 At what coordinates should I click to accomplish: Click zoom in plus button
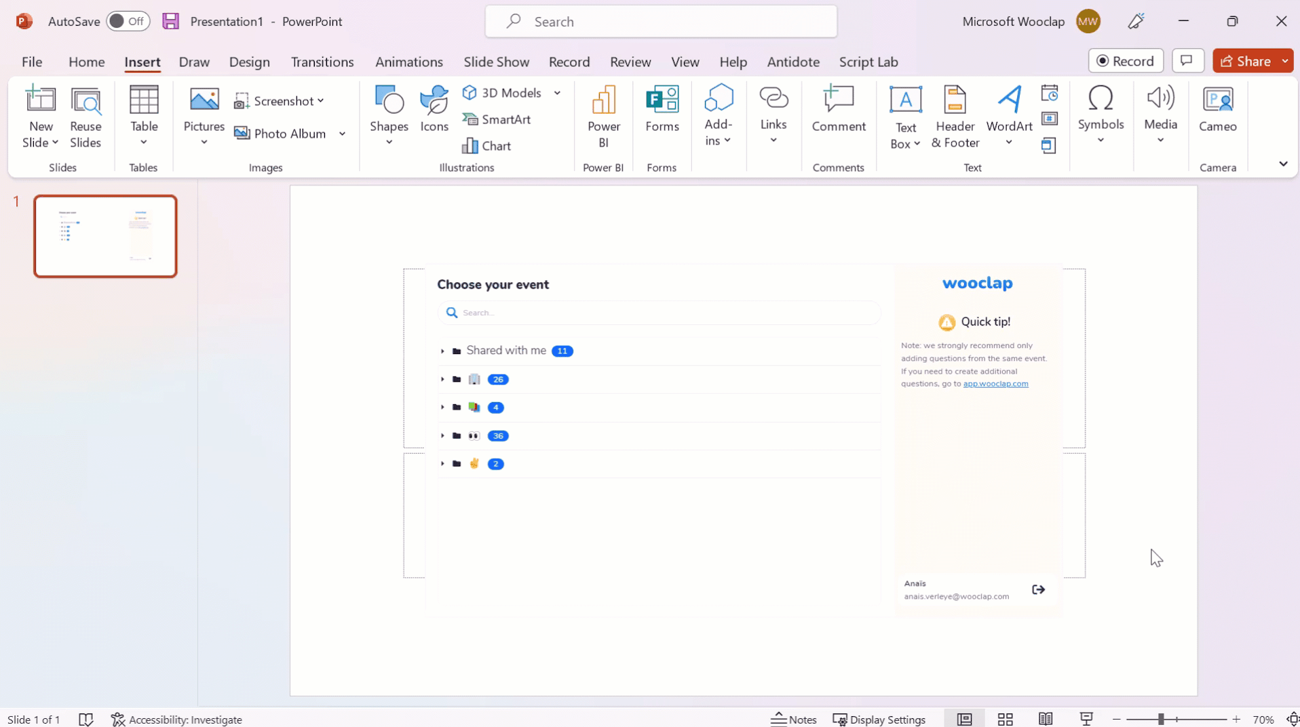pyautogui.click(x=1236, y=719)
